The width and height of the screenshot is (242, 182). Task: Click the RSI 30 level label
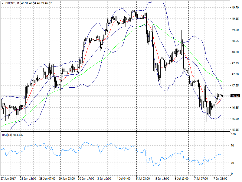pyautogui.click(x=233, y=163)
